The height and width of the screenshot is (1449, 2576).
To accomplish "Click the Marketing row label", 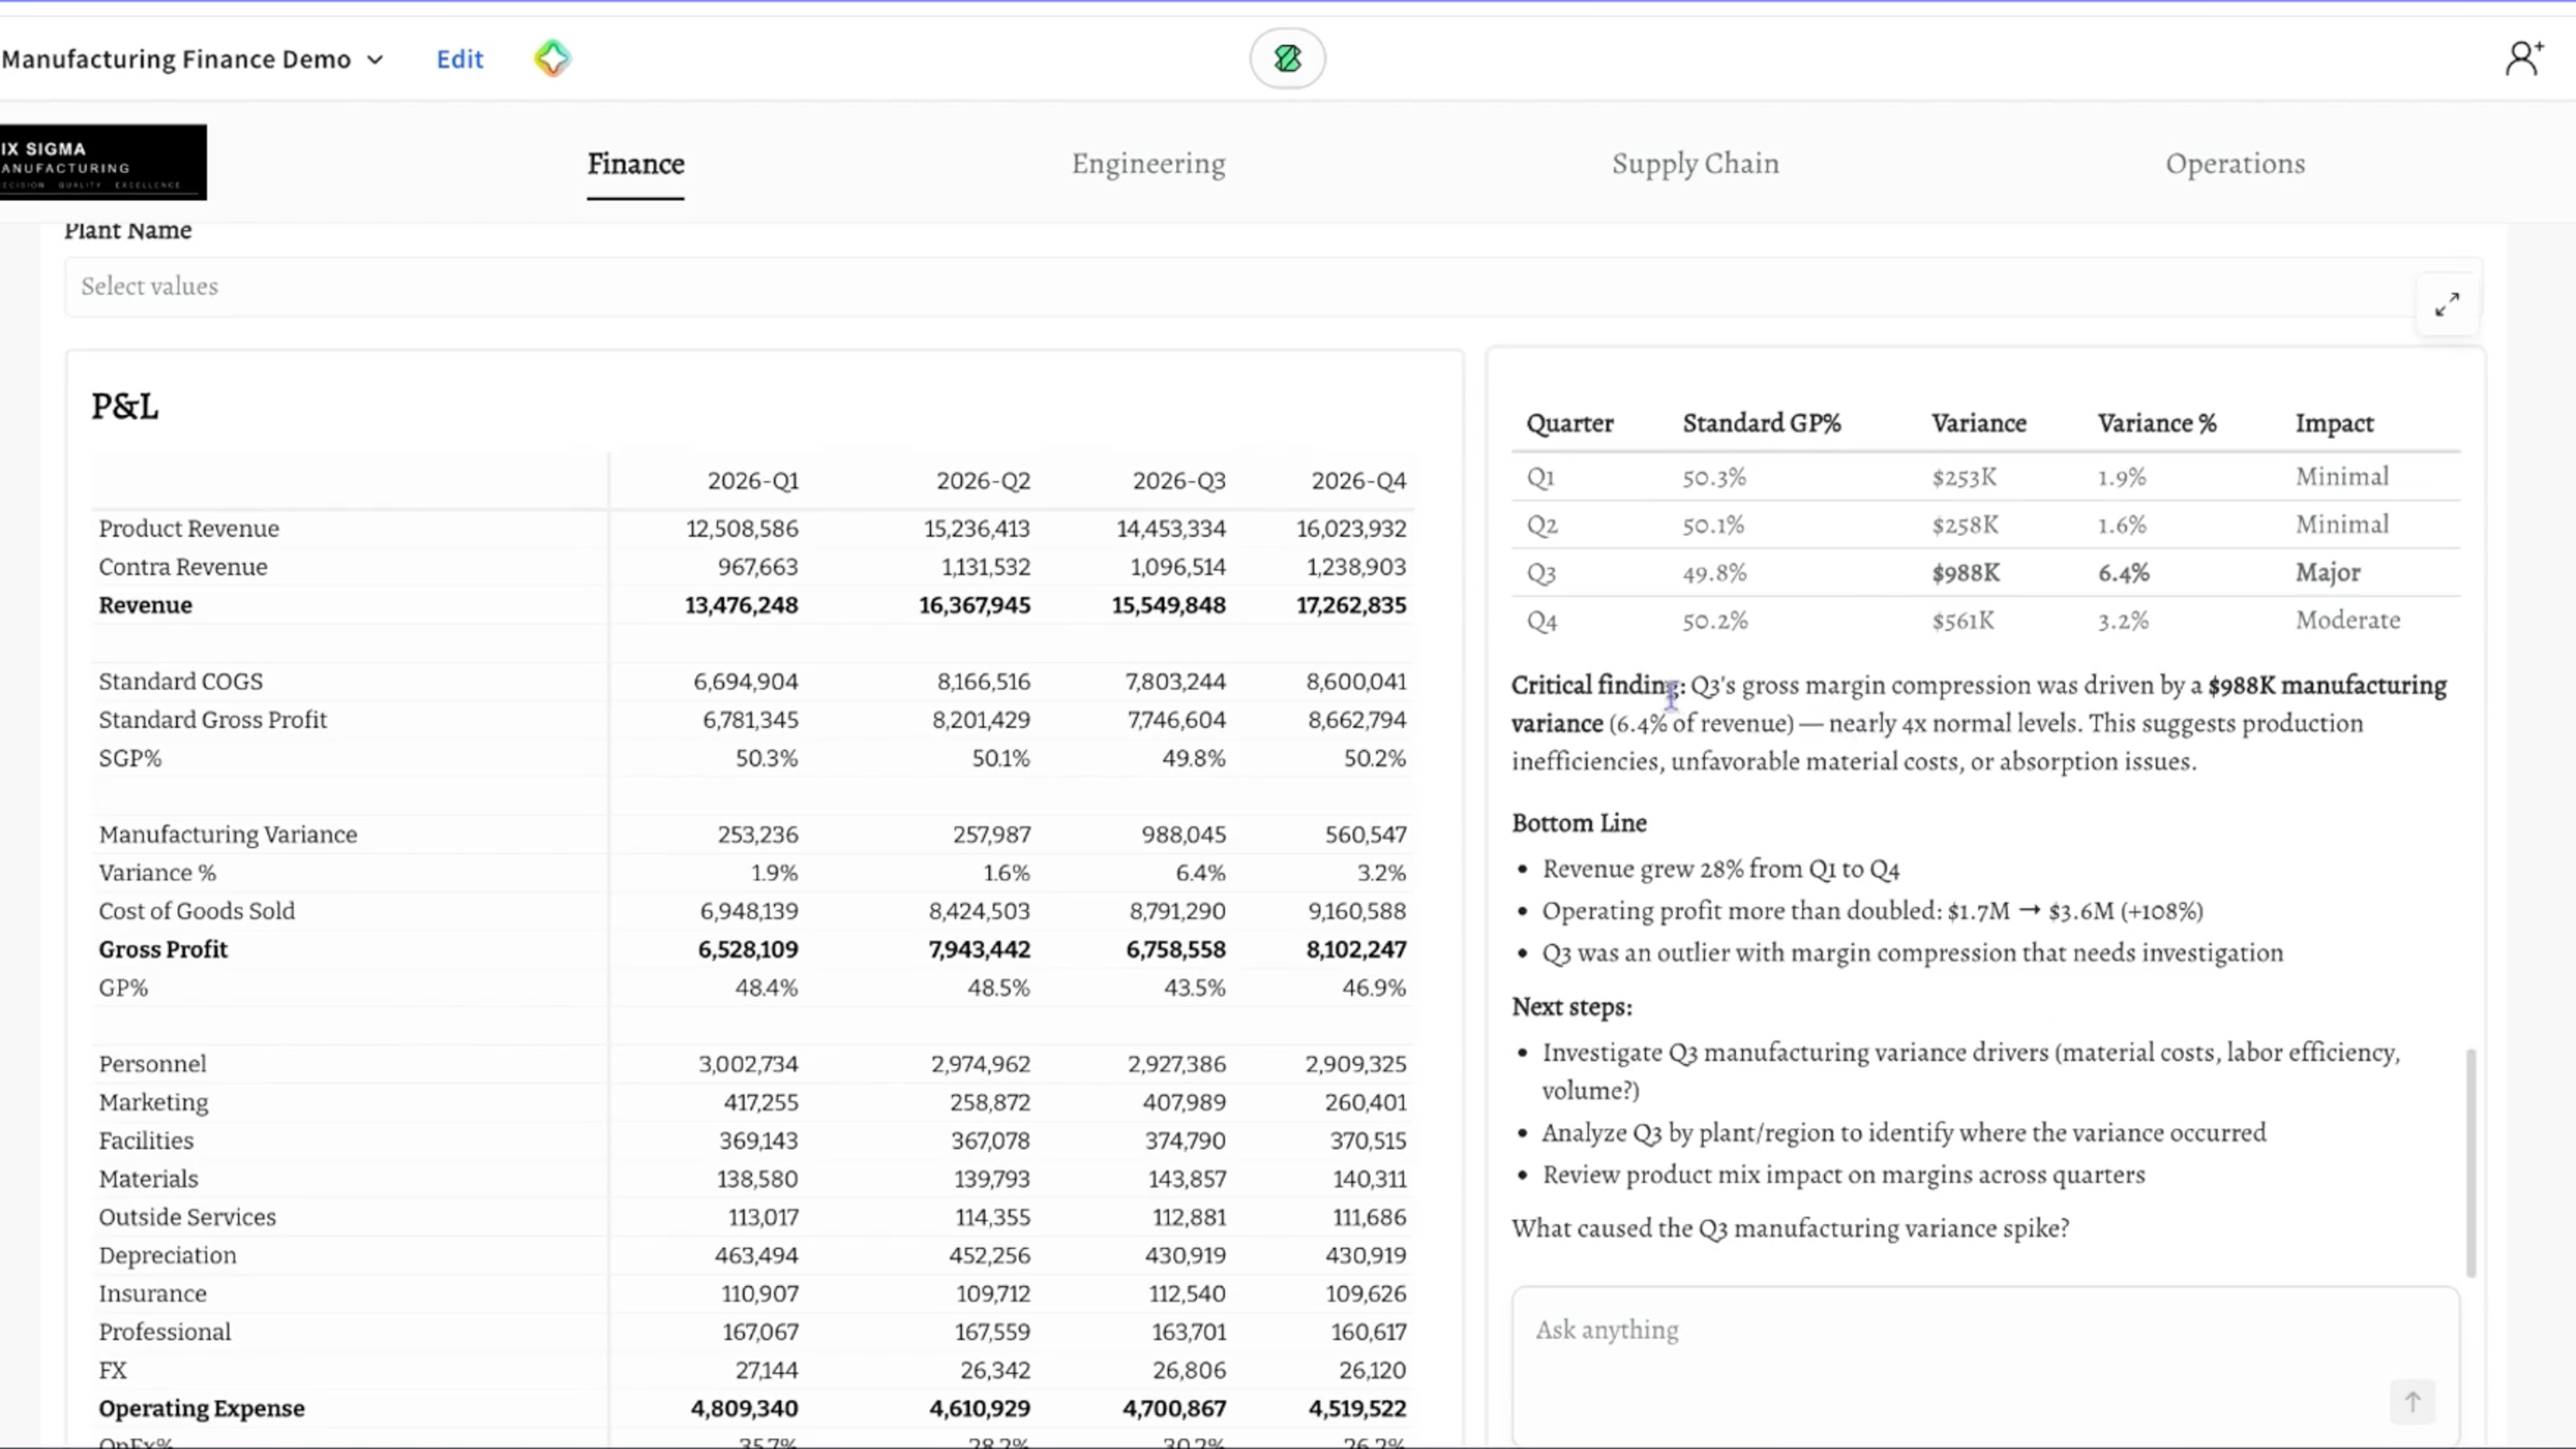I will (x=154, y=1102).
